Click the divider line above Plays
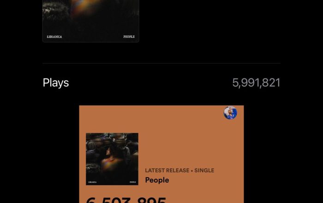This screenshot has height=203, width=323. pos(161,63)
